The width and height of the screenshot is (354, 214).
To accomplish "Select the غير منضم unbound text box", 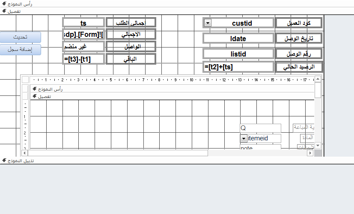I will tap(83, 47).
